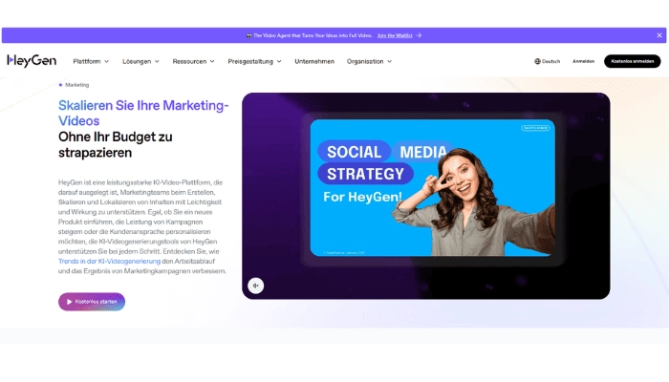Follow the Join the Waitlist link
Image resolution: width=669 pixels, height=382 pixels.
(395, 35)
